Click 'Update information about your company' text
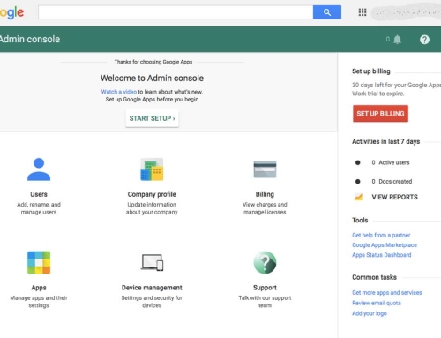Viewport: 441px width, 338px height. [152, 208]
